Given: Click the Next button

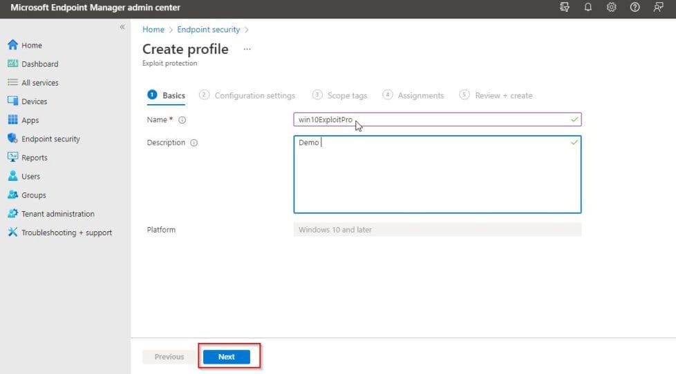Looking at the screenshot, I should pos(226,357).
